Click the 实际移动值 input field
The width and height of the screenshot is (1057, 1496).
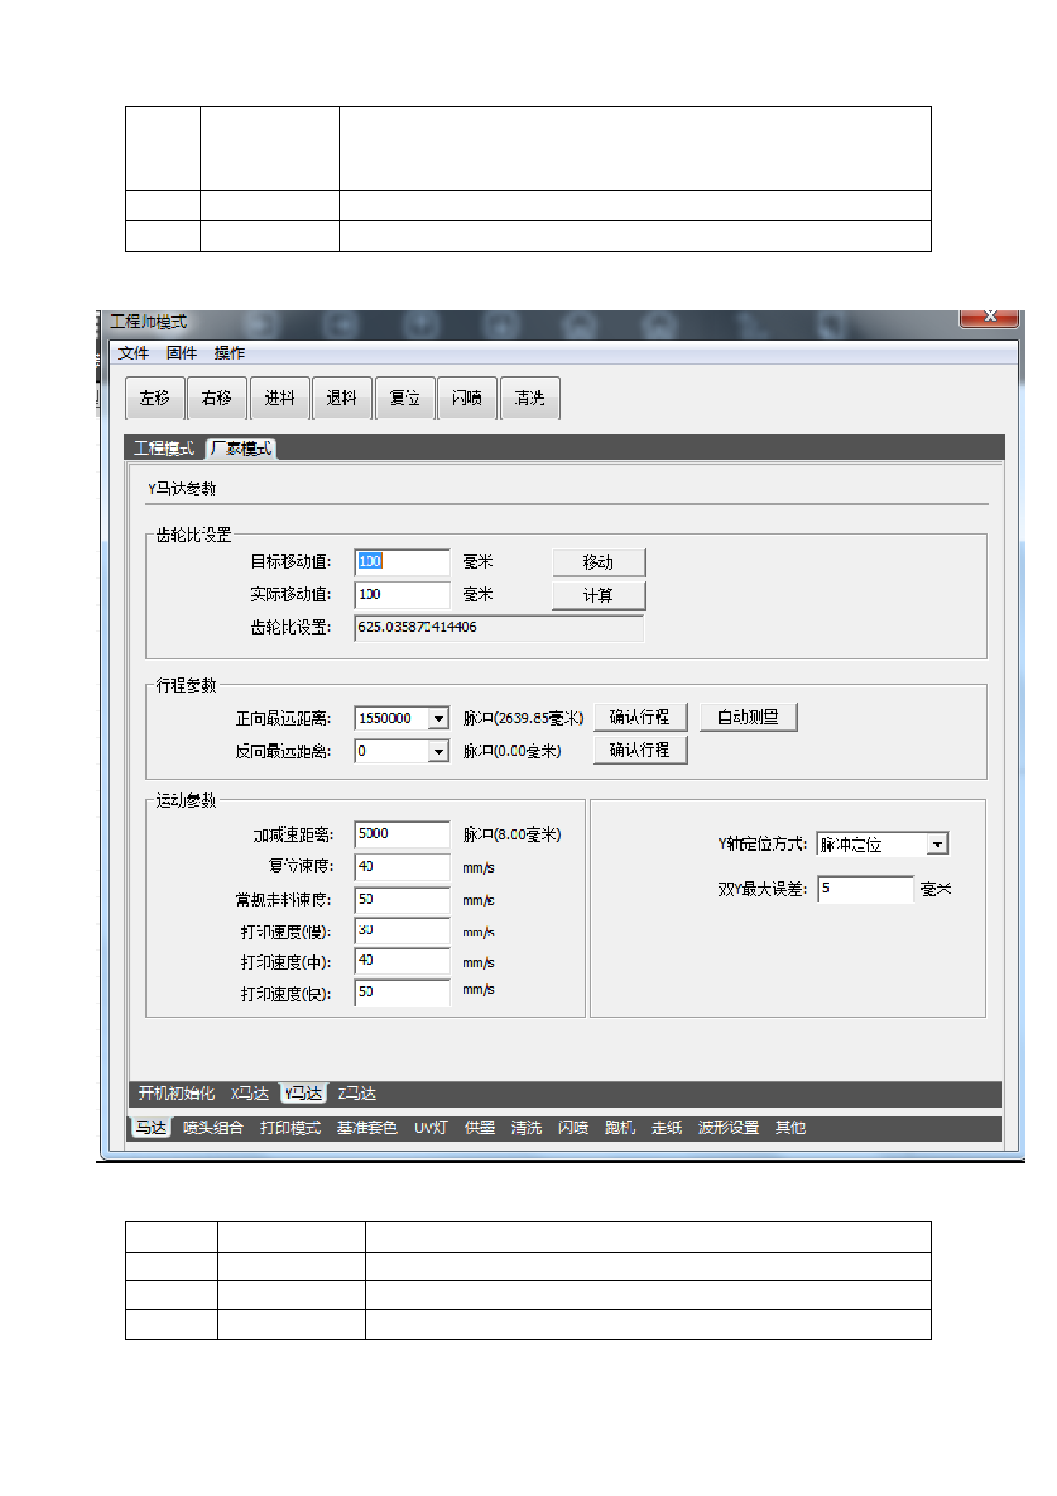[x=401, y=594]
